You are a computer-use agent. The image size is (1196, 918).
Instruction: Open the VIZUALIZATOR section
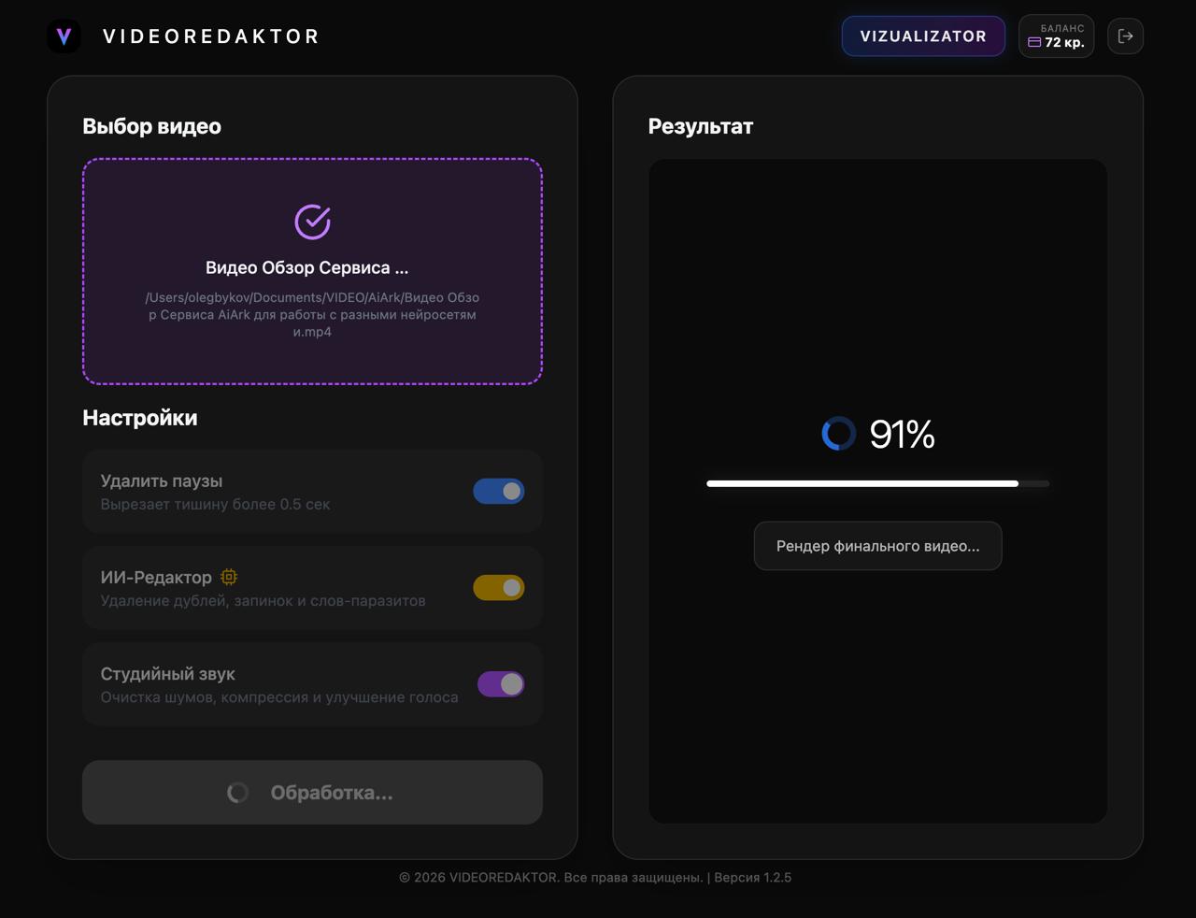tap(923, 36)
